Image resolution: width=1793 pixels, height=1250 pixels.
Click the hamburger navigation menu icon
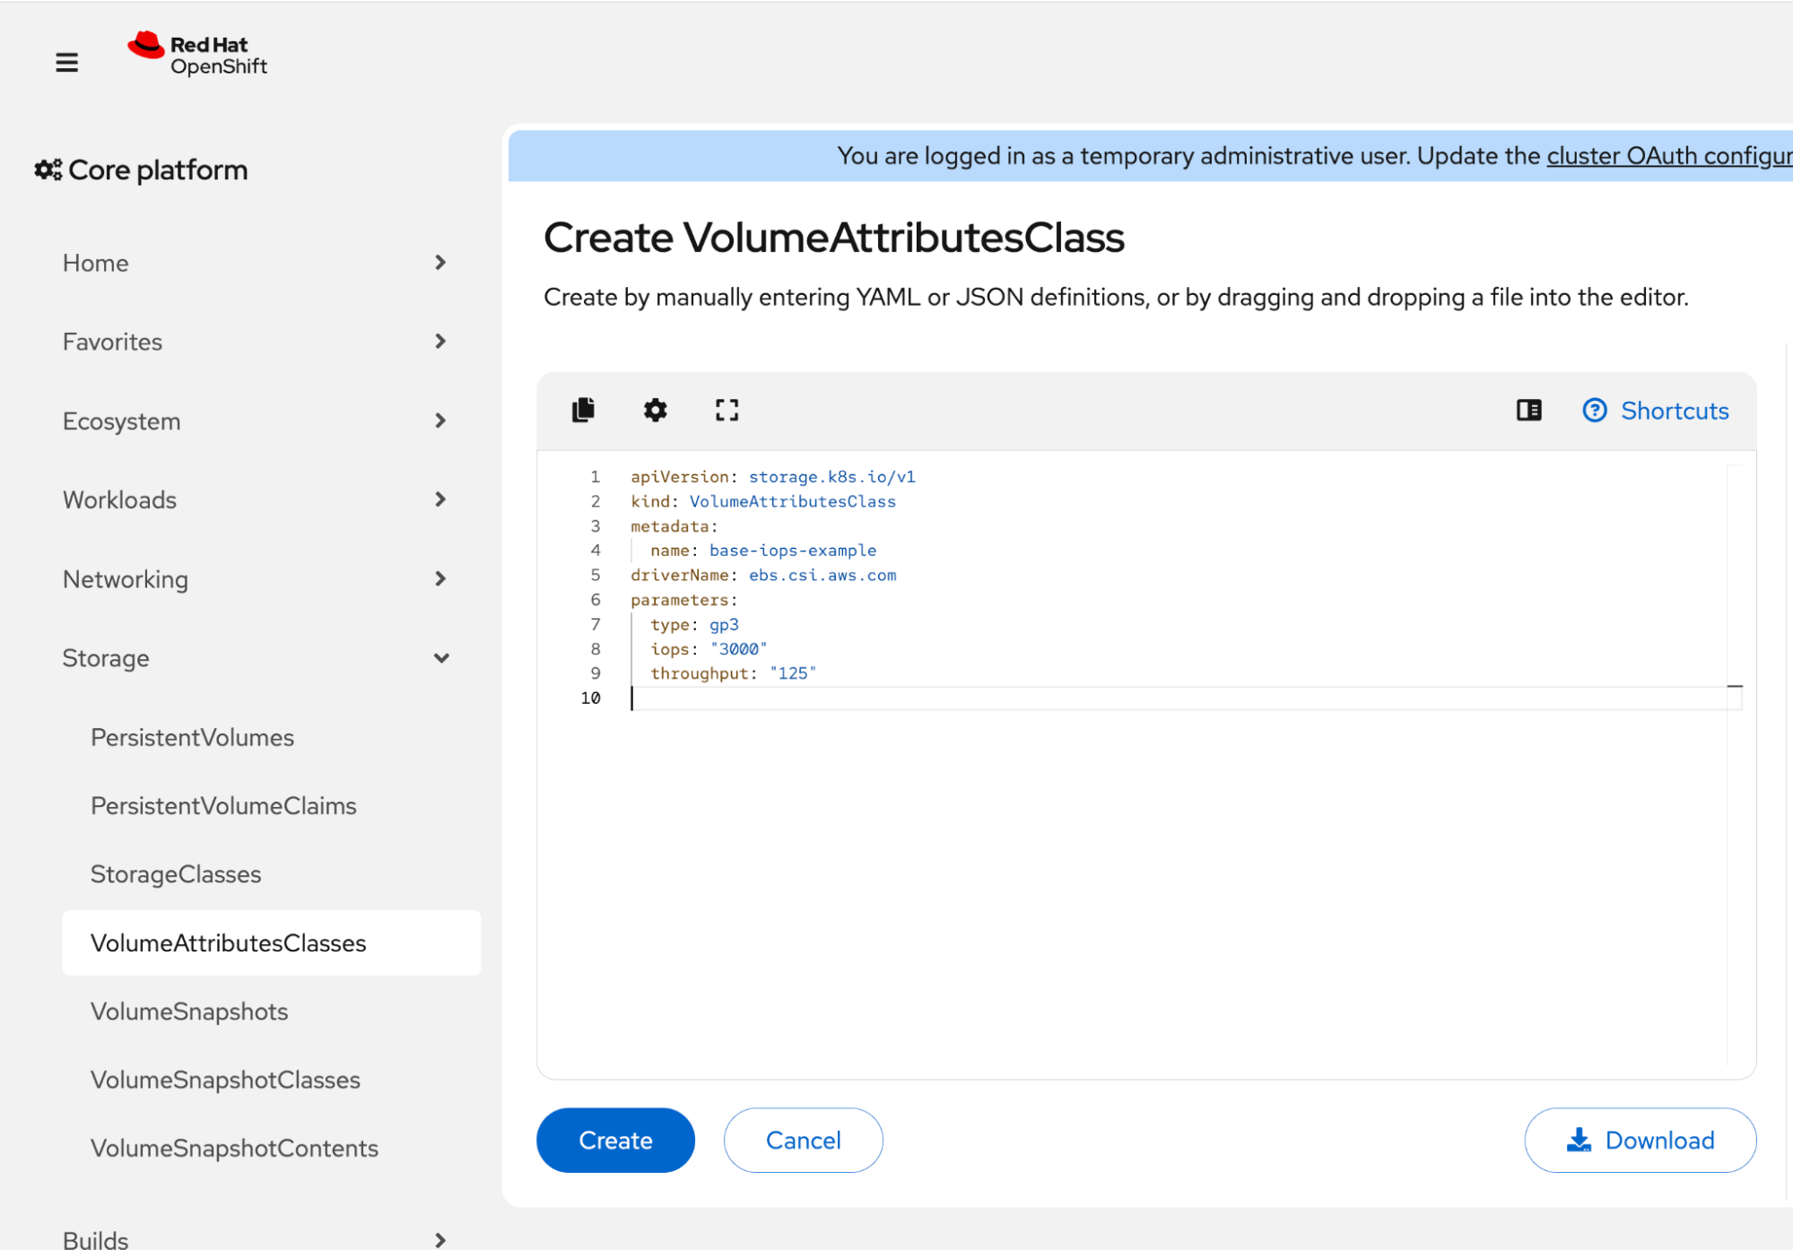coord(66,63)
